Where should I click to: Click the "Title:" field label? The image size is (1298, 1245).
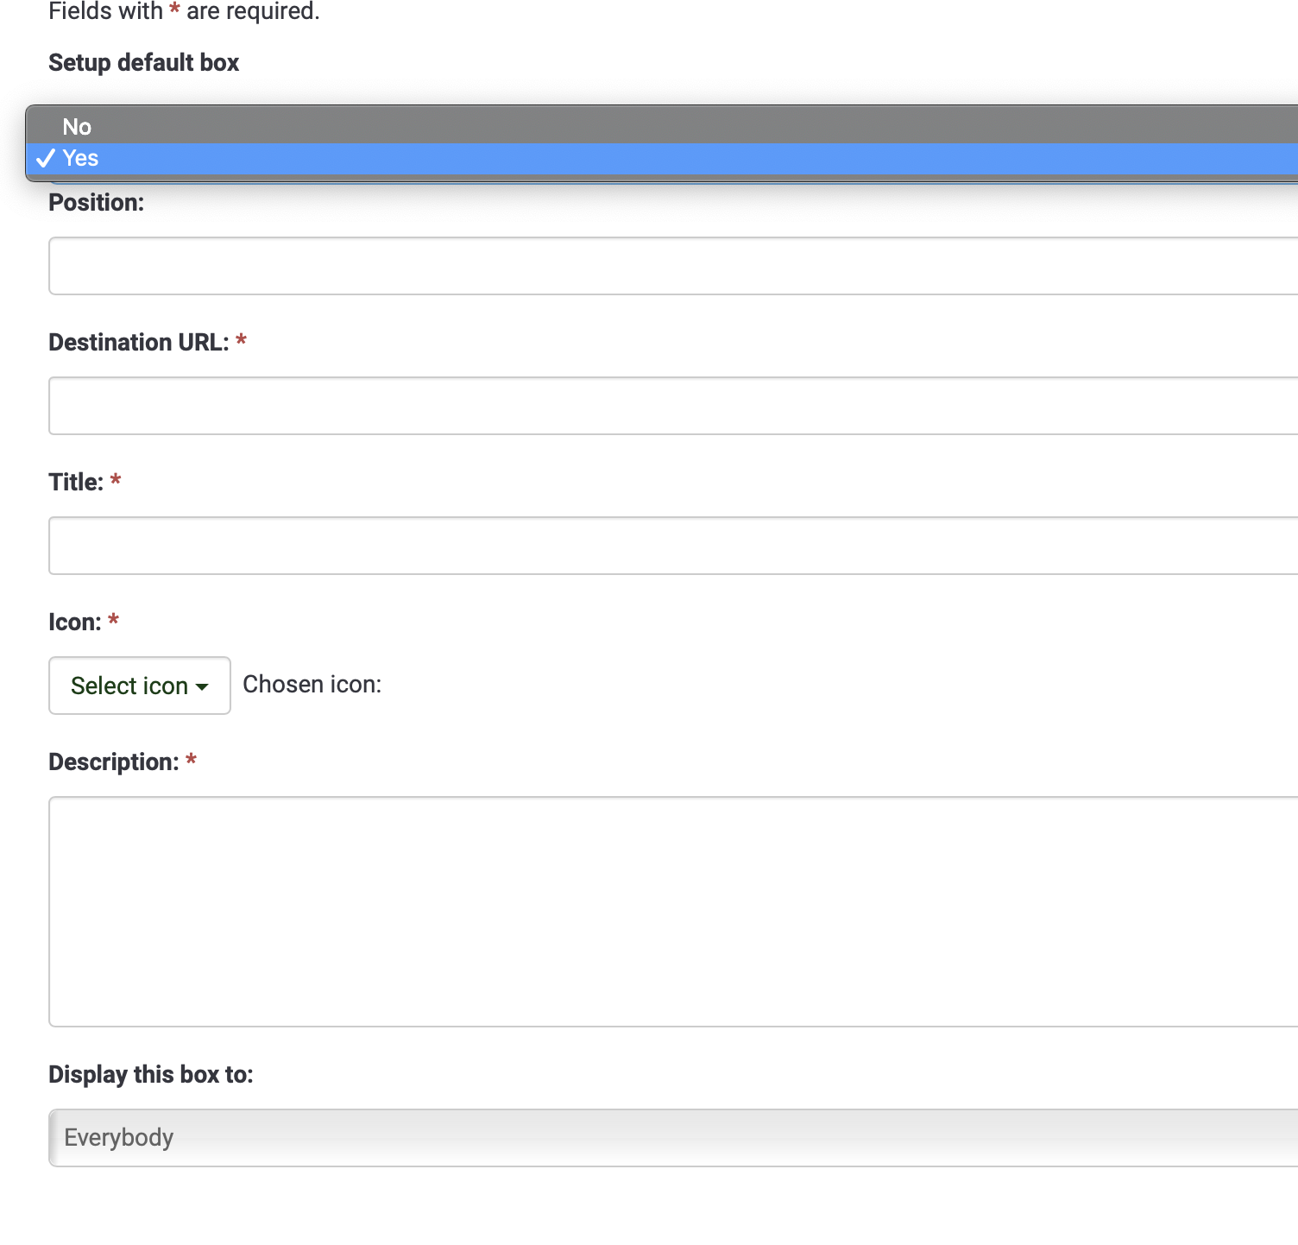click(76, 483)
